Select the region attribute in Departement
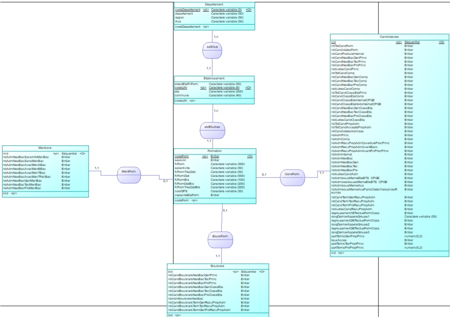Screen dimensions: 450x317 coord(180,17)
